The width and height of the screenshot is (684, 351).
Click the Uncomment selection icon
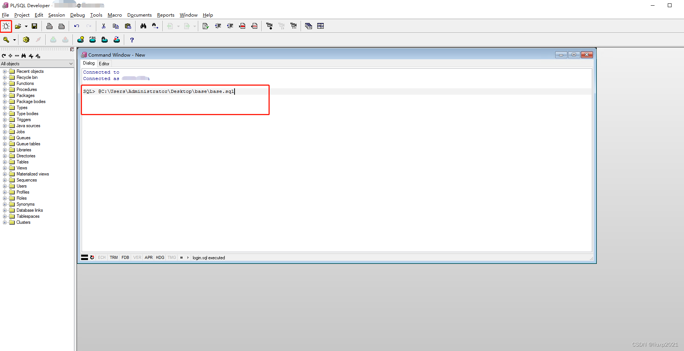click(255, 26)
